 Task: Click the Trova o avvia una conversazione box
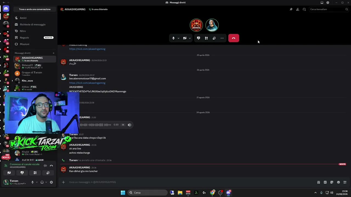(x=35, y=9)
